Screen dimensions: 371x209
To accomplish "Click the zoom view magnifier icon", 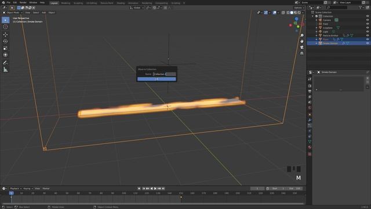I will click(301, 35).
